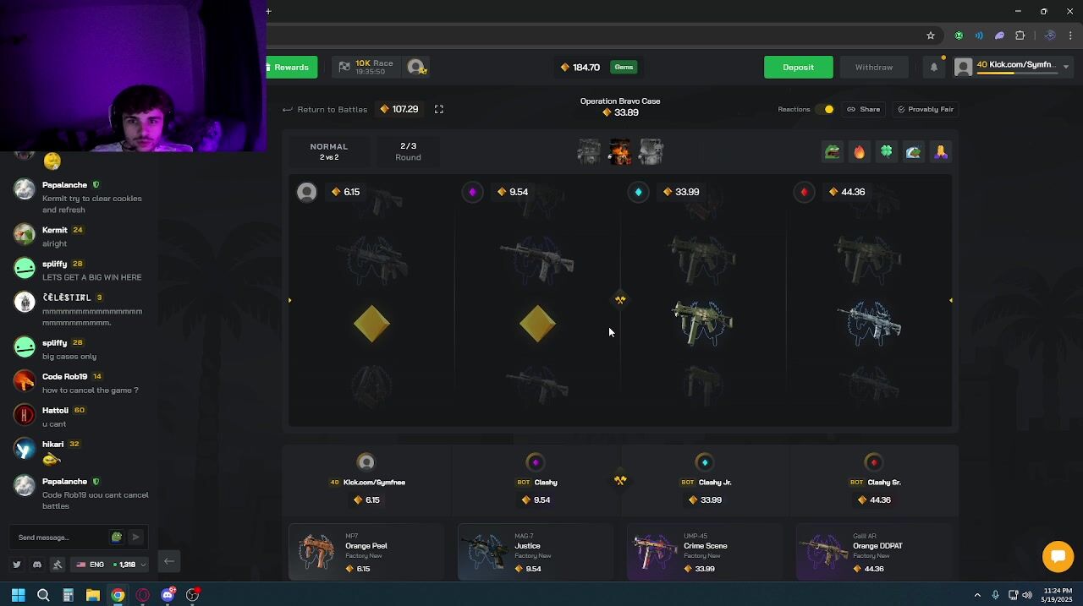Focus the Send message input field

tap(61, 538)
